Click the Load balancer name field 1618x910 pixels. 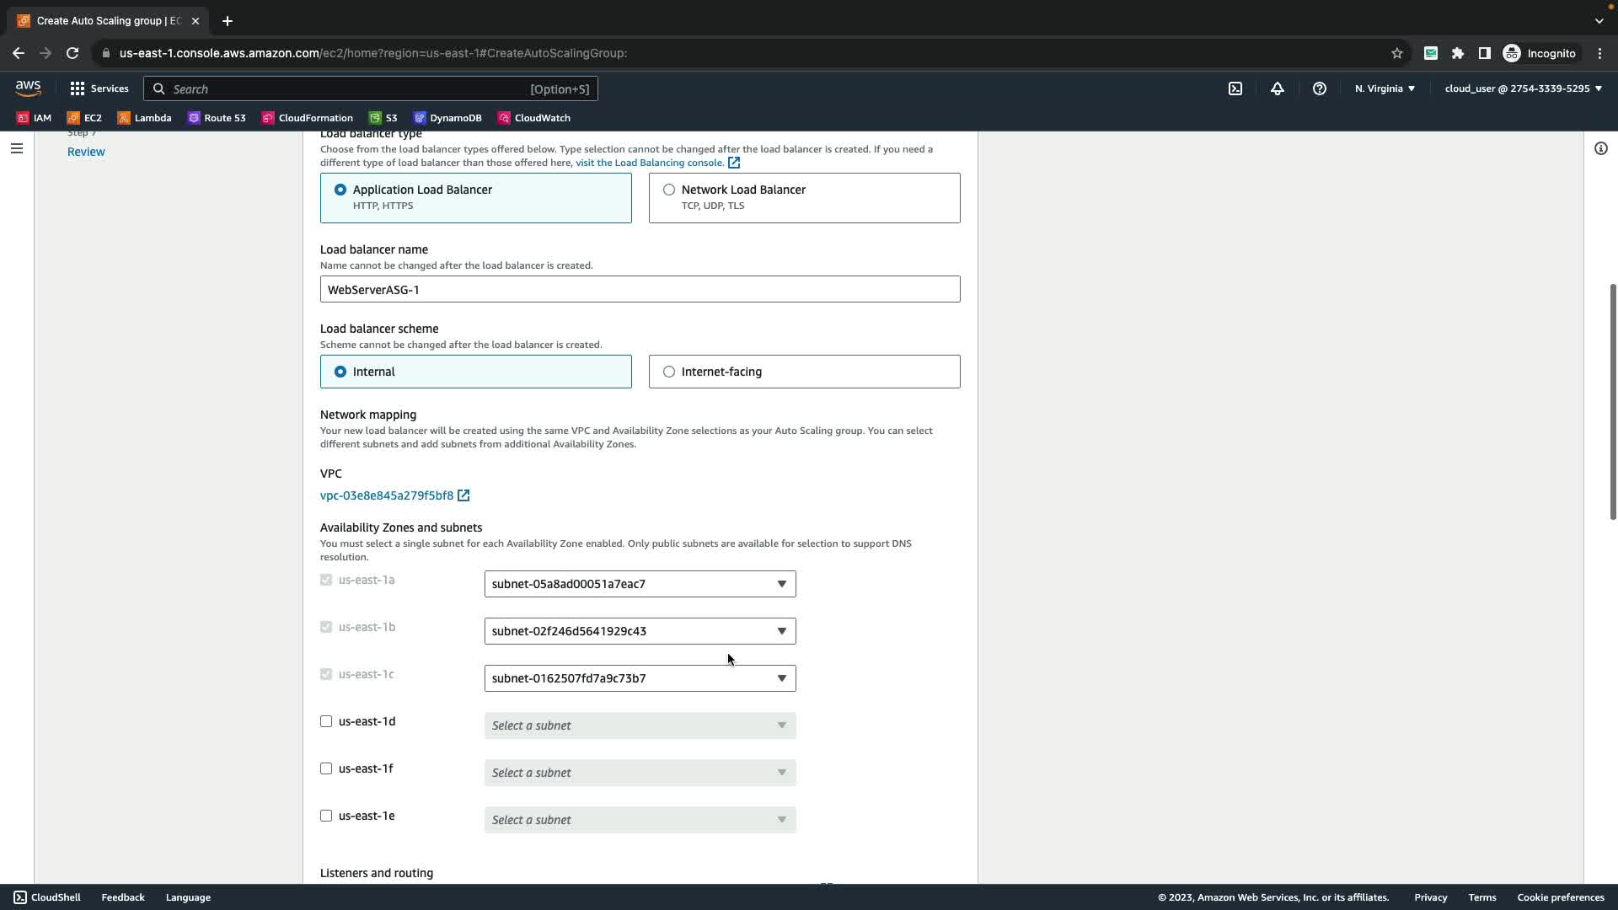point(640,289)
